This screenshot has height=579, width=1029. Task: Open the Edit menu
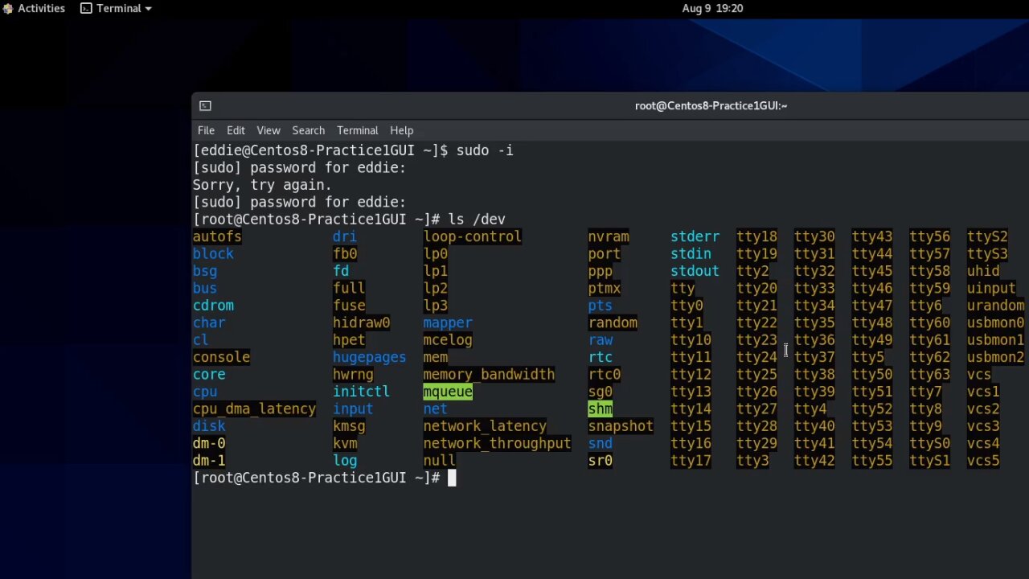pyautogui.click(x=236, y=130)
